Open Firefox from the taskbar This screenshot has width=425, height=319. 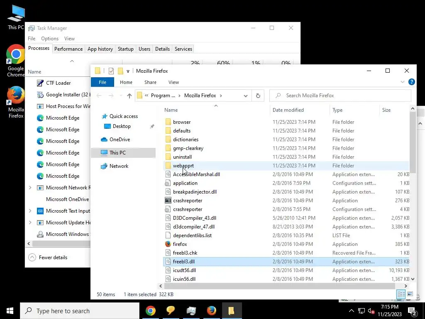click(211, 311)
